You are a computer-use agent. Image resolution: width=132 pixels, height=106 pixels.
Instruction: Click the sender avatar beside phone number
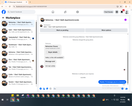[42, 66]
